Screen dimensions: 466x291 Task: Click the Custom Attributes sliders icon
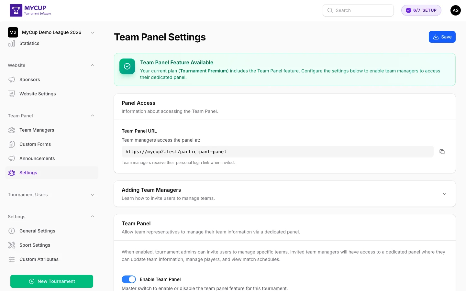tap(12, 259)
